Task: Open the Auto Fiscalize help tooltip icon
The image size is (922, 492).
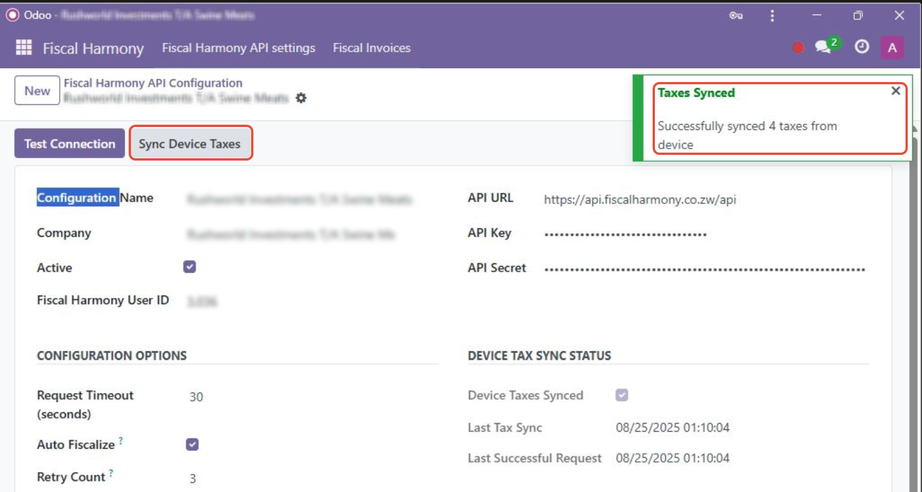Action: pos(121,440)
